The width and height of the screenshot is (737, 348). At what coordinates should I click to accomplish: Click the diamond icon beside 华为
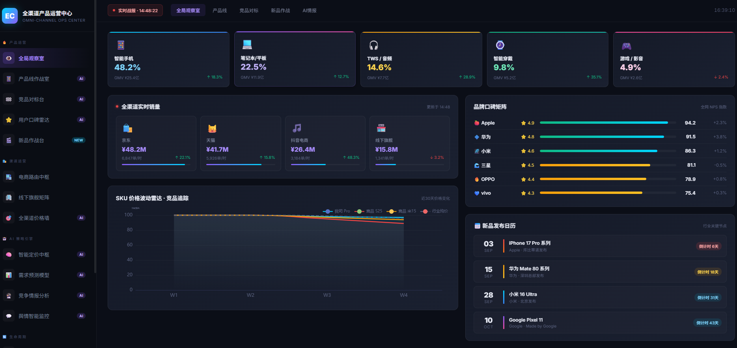click(477, 137)
